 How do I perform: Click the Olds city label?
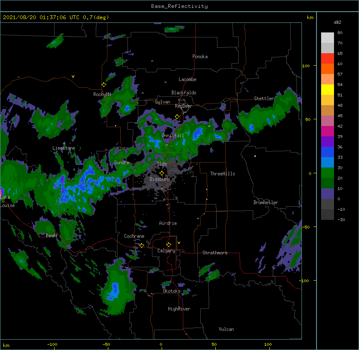click(162, 164)
